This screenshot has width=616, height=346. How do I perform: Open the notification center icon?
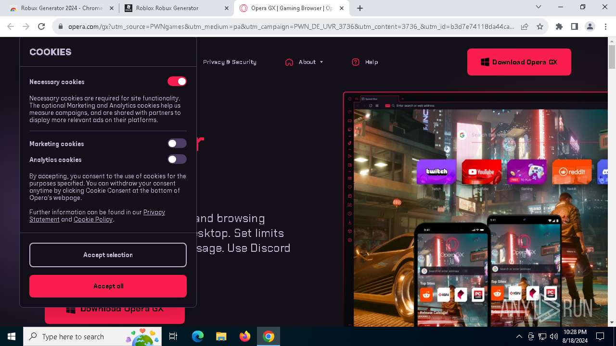[x=600, y=336]
